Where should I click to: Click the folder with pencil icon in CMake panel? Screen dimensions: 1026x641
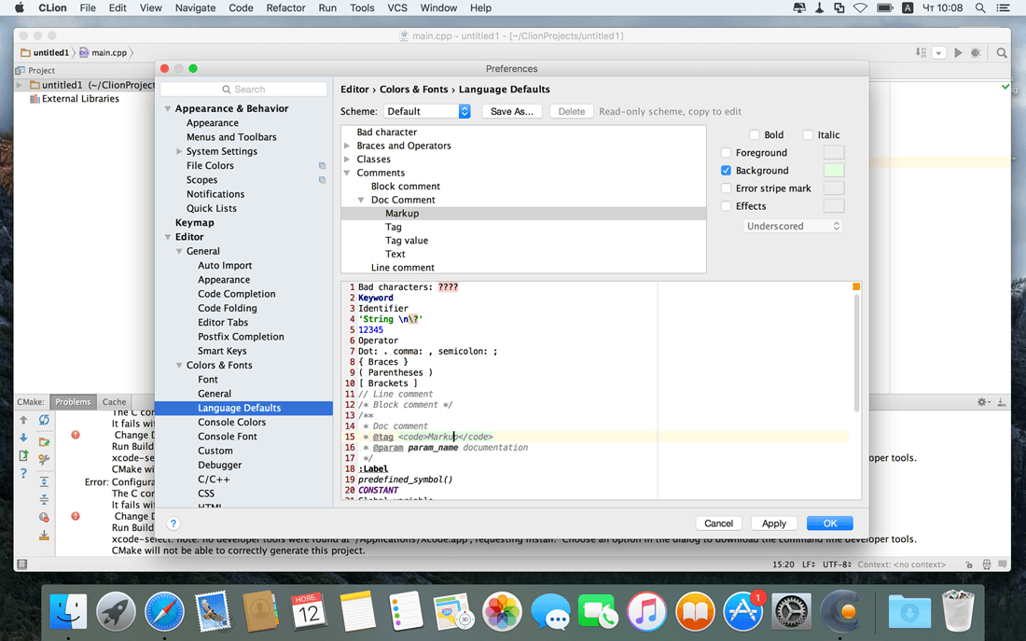(44, 442)
